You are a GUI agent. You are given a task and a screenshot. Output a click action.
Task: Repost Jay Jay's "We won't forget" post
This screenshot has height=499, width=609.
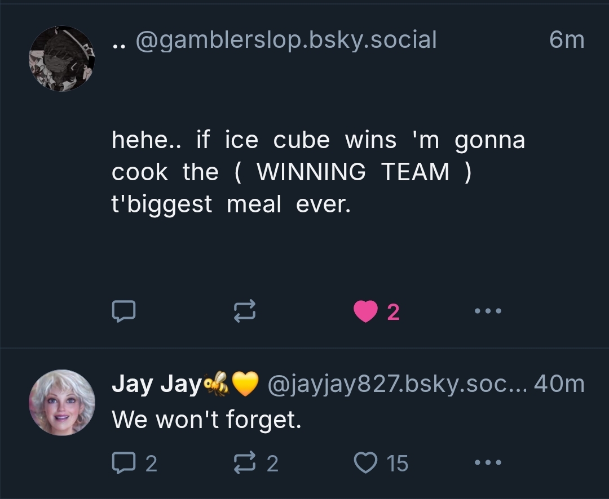[x=245, y=462]
